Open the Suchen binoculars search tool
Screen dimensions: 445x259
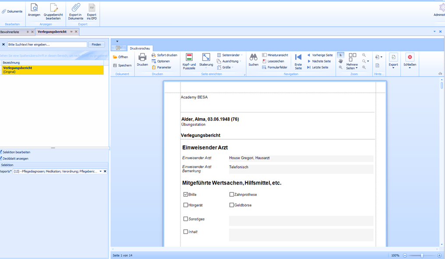(x=253, y=57)
